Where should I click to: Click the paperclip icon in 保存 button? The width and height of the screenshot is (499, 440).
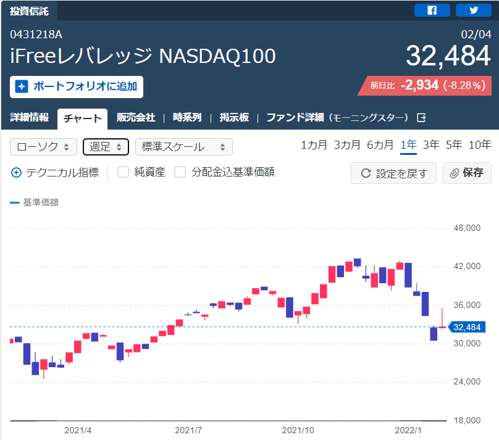point(454,173)
